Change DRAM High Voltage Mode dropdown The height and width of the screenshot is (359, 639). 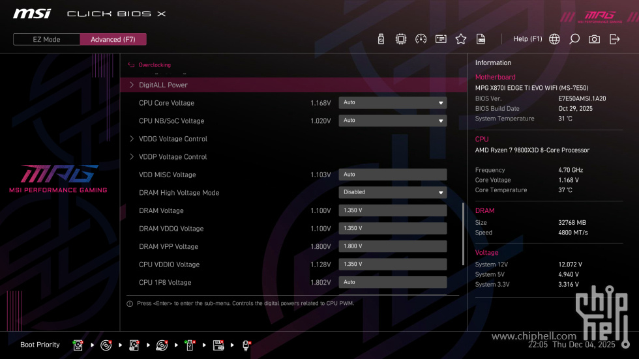pos(393,192)
